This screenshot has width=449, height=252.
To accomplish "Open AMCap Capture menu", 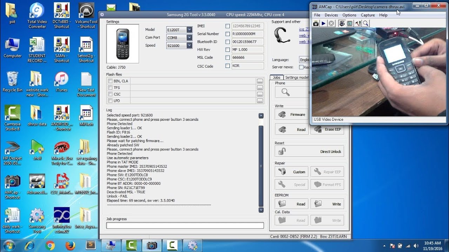I will pos(368,15).
